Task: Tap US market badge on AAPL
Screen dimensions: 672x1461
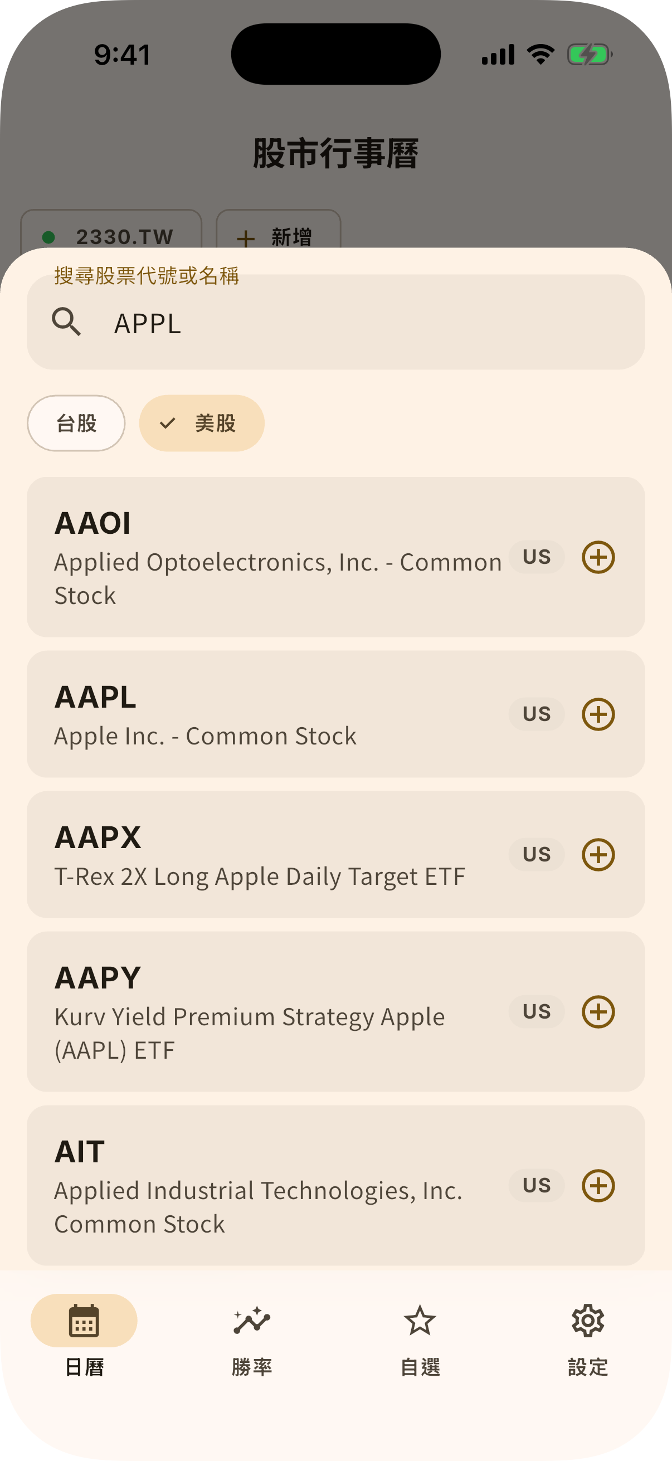Action: click(x=537, y=714)
